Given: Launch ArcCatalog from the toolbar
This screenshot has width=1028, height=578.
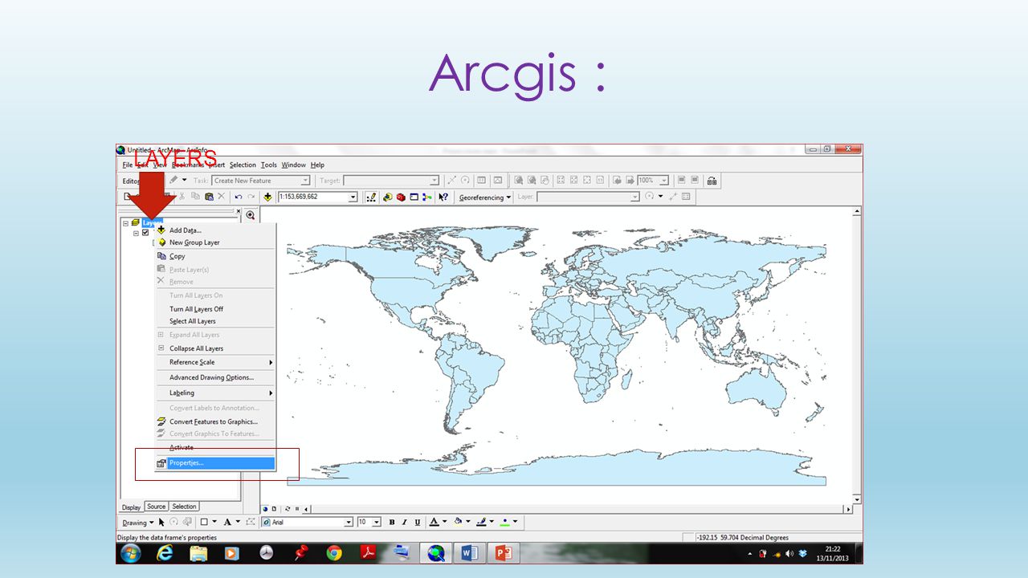Looking at the screenshot, I should point(388,197).
